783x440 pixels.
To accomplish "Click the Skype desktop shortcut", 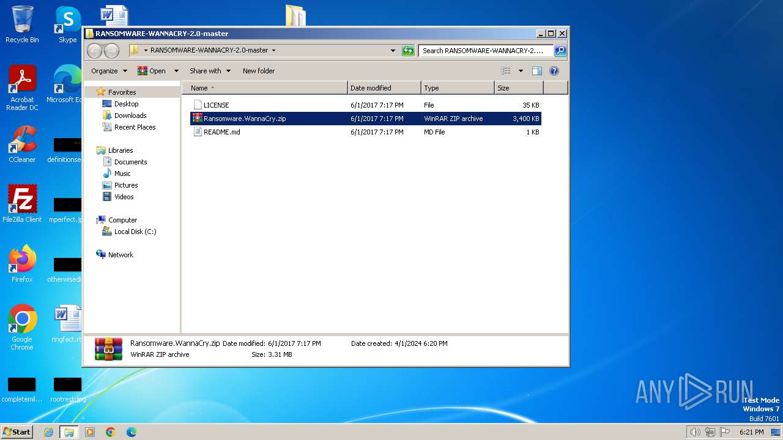I will tap(67, 24).
